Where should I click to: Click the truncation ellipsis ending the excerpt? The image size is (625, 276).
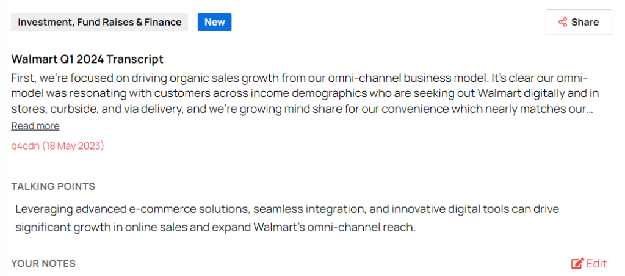point(590,109)
